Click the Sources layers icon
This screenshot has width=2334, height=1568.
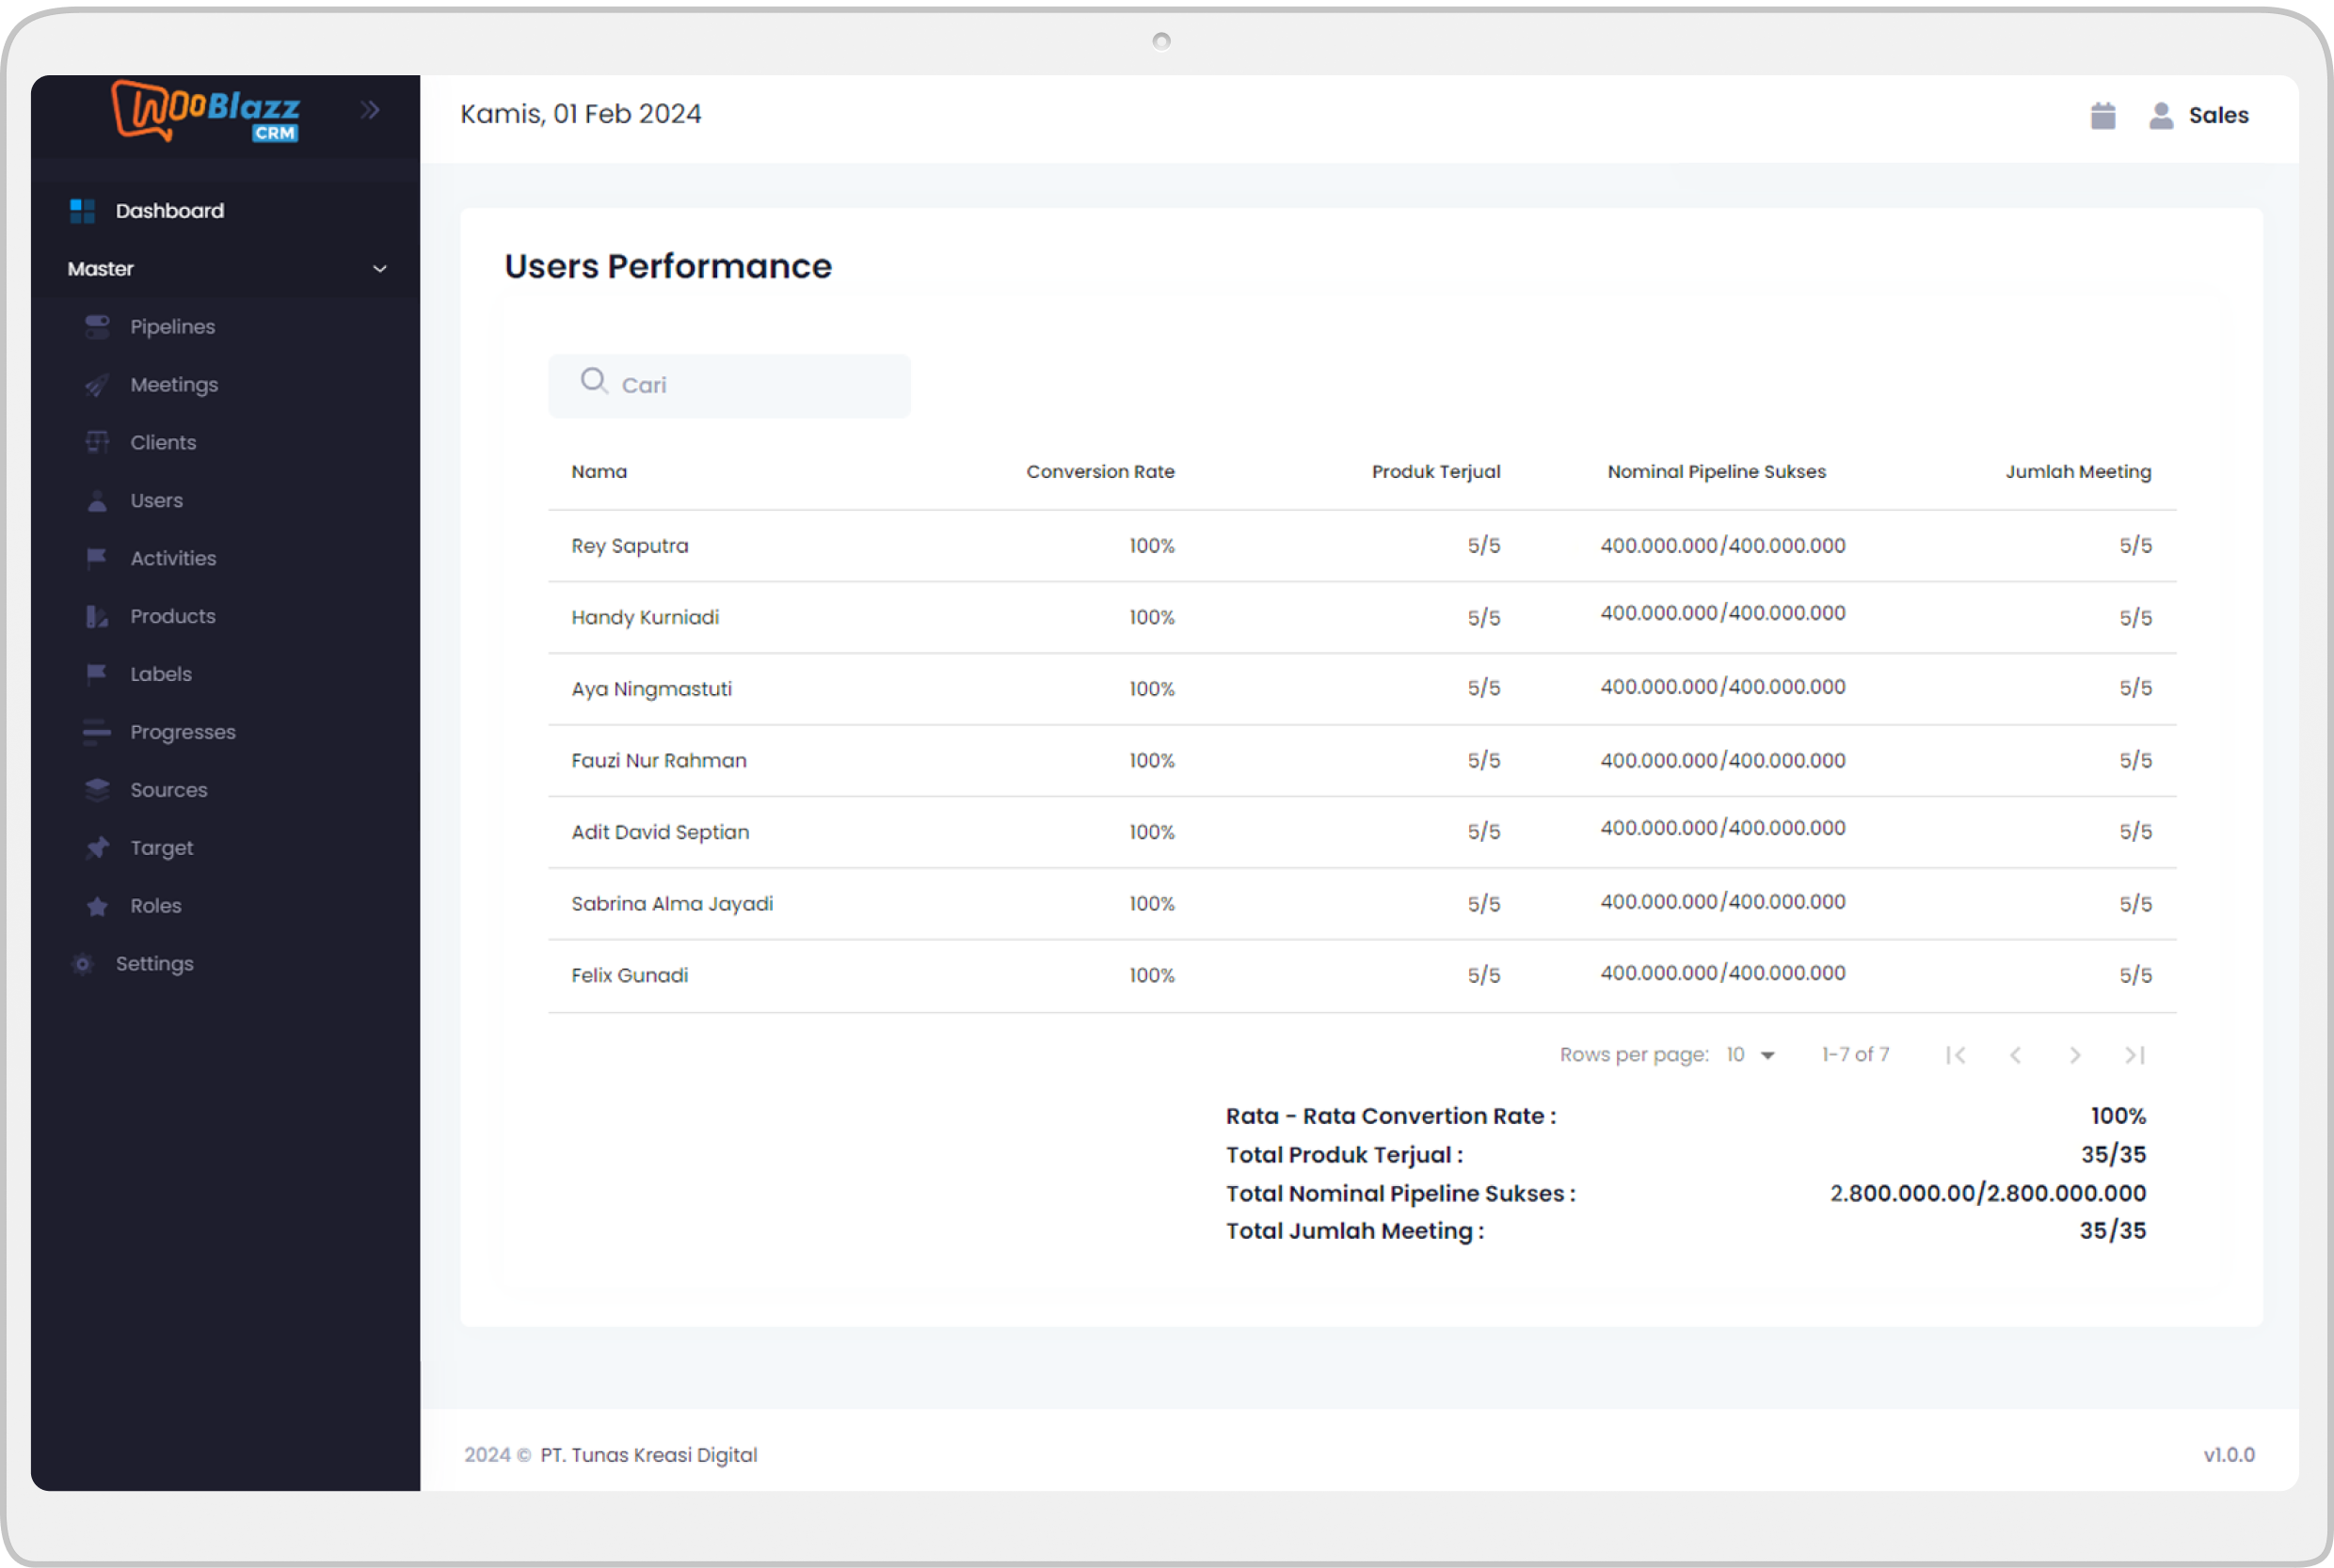click(x=97, y=790)
